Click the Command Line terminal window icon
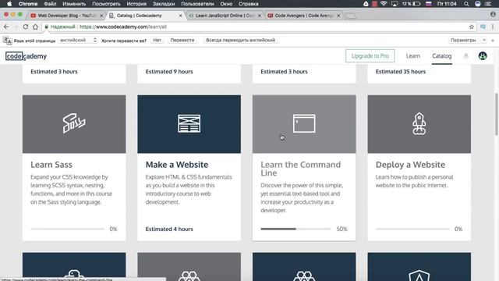This screenshot has width=499, height=281. (304, 123)
